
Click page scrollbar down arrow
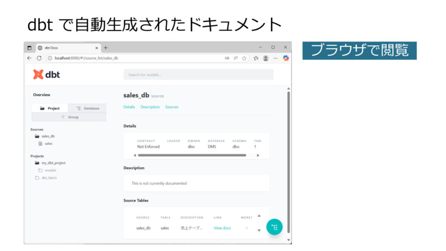tap(288, 240)
